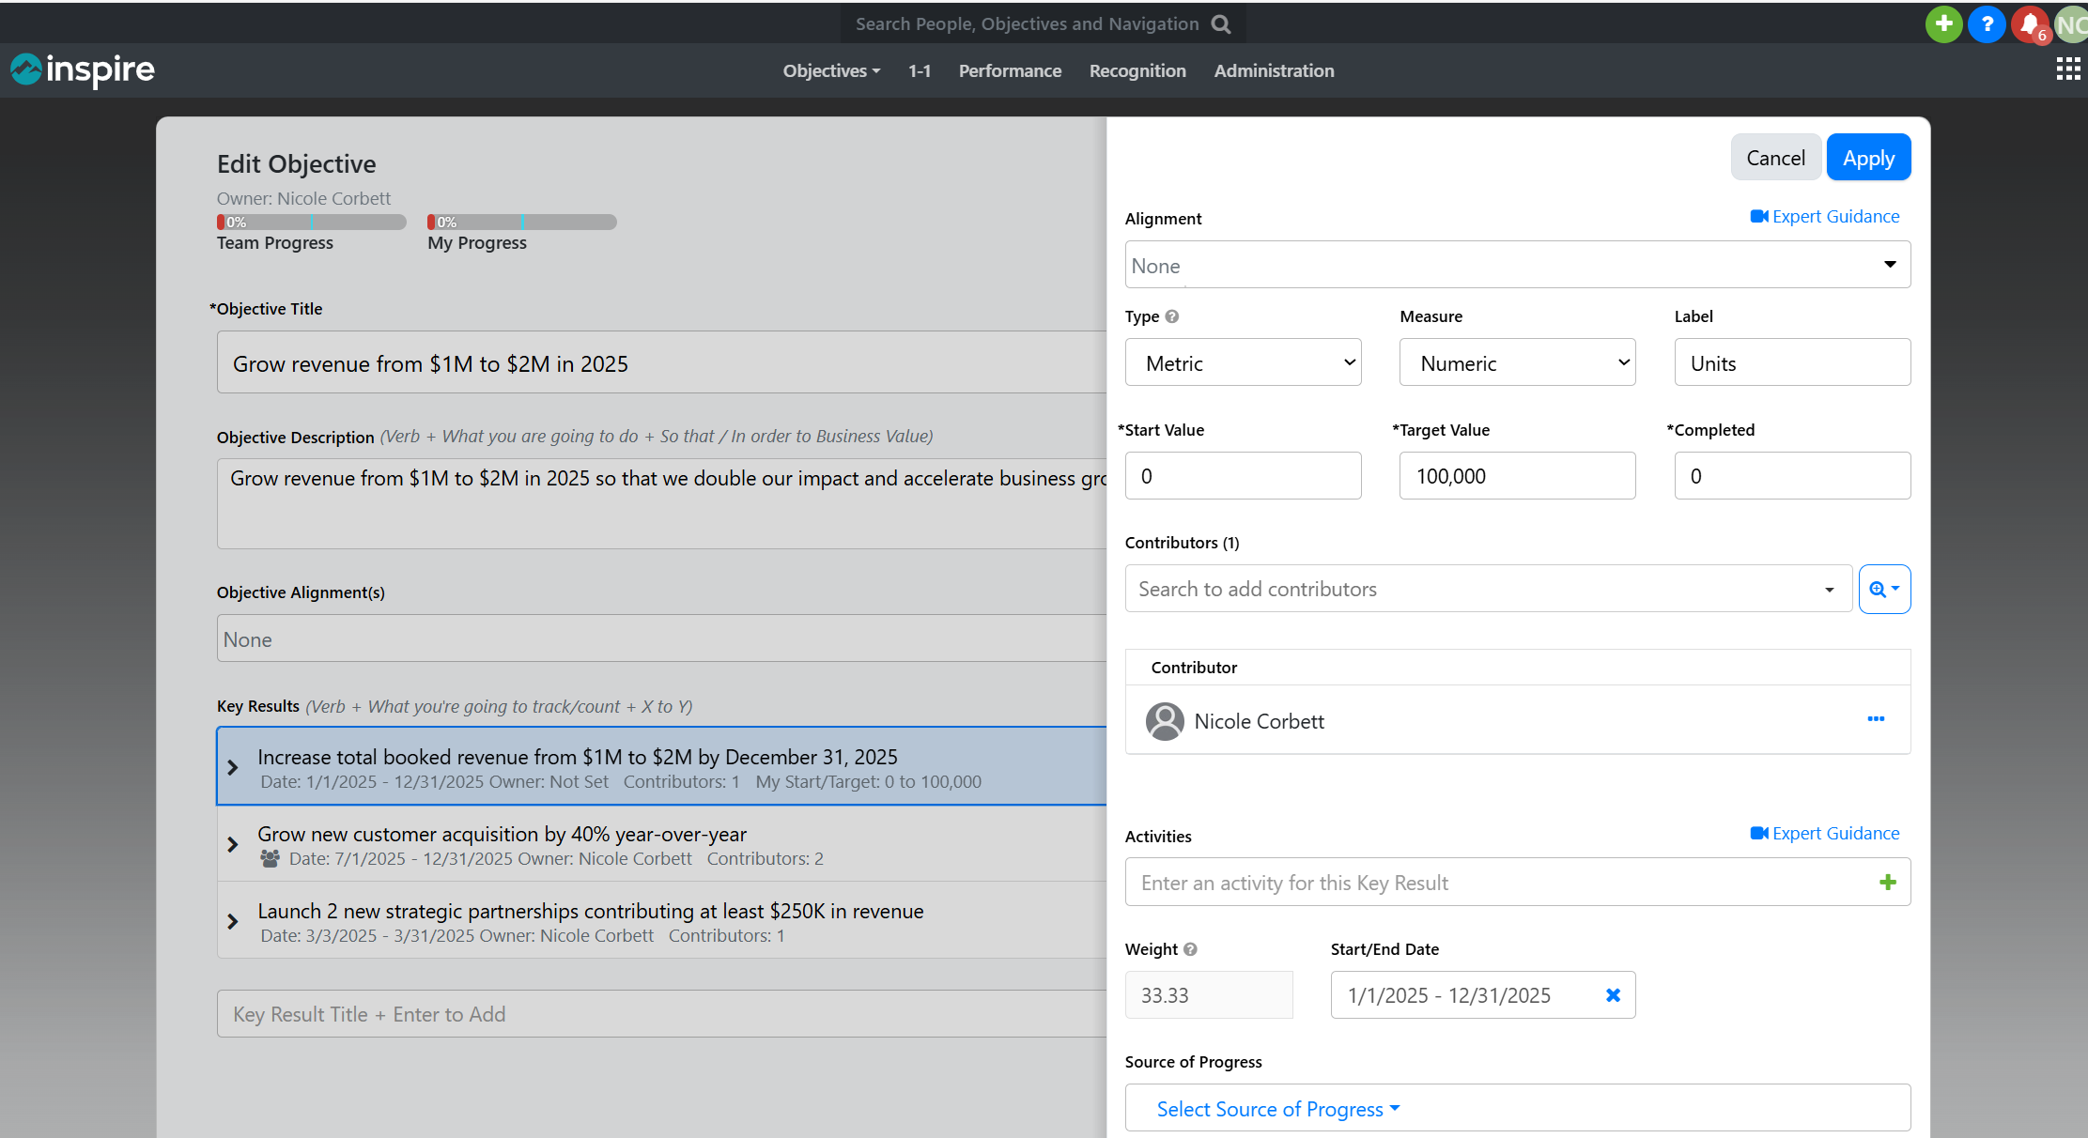Image resolution: width=2088 pixels, height=1138 pixels.
Task: Click the Cancel button
Action: (x=1775, y=158)
